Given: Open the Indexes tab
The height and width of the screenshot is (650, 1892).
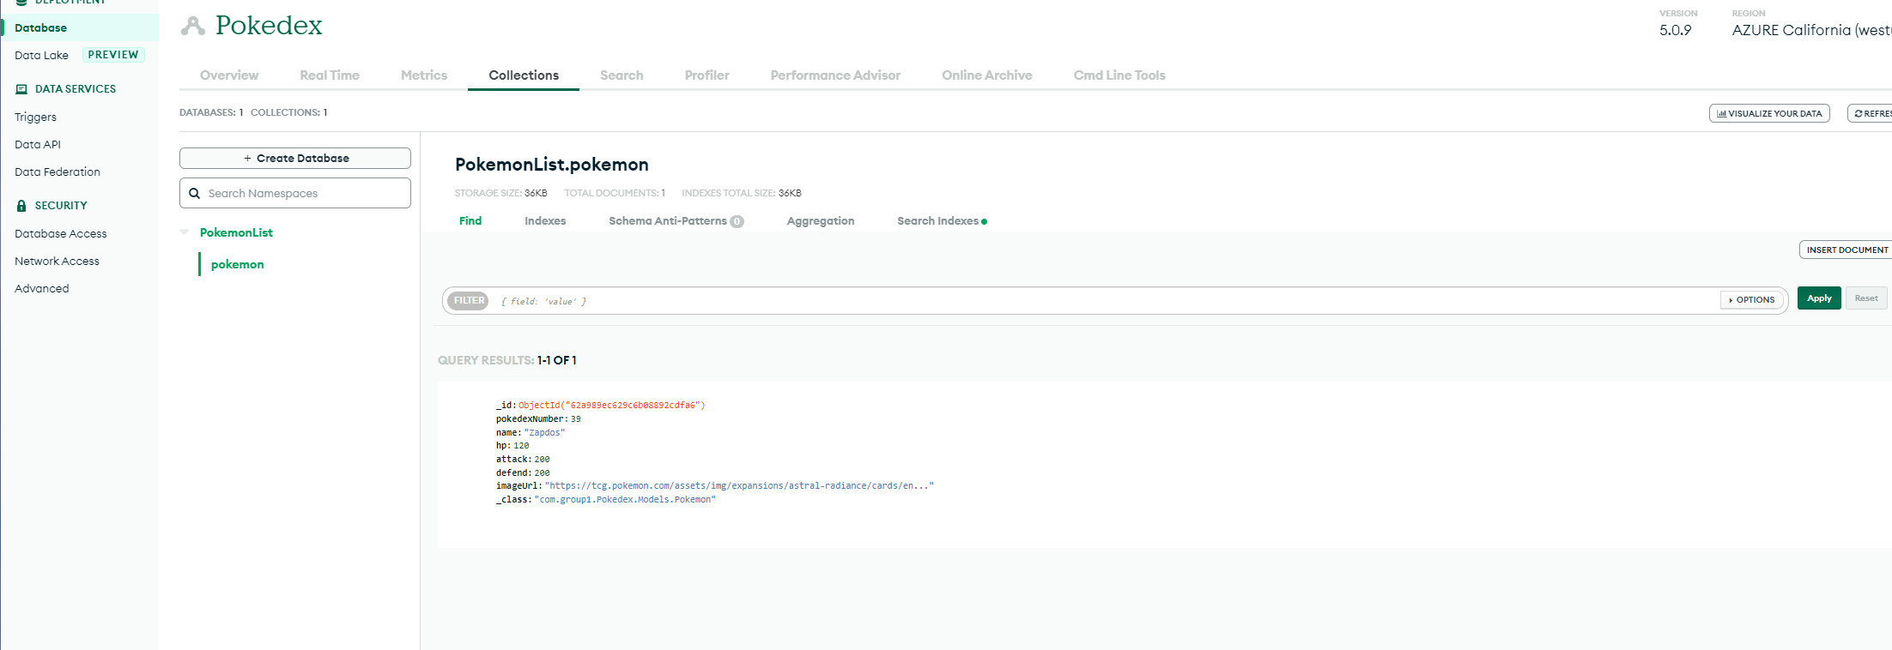Looking at the screenshot, I should (545, 221).
